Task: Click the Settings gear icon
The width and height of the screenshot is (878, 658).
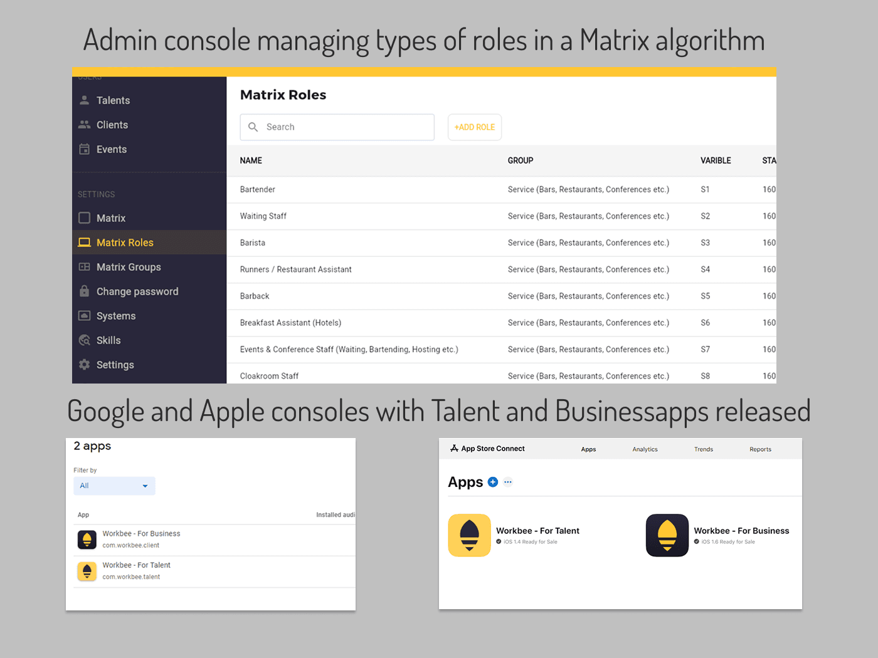Action: click(84, 365)
